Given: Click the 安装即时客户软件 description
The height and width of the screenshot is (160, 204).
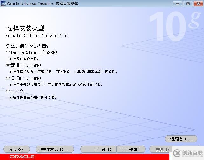Looking at the screenshot, I should pos(24,59).
